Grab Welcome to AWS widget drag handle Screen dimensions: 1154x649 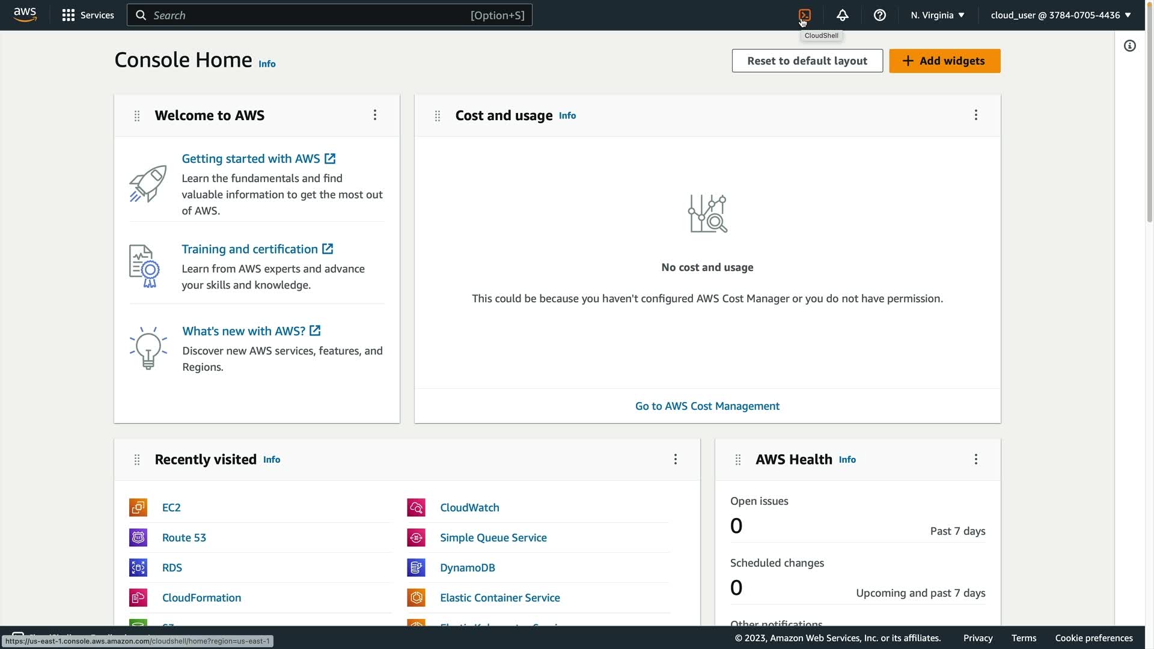coord(137,116)
